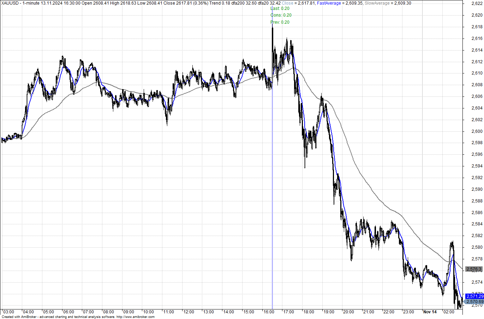This screenshot has width=484, height=319.
Task: Click the 2,584 price axis label
Action: click(477, 224)
